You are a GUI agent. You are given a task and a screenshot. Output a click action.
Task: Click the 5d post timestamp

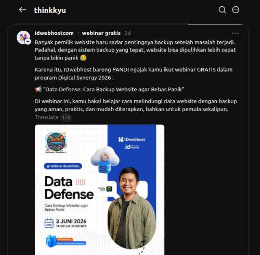pyautogui.click(x=127, y=33)
